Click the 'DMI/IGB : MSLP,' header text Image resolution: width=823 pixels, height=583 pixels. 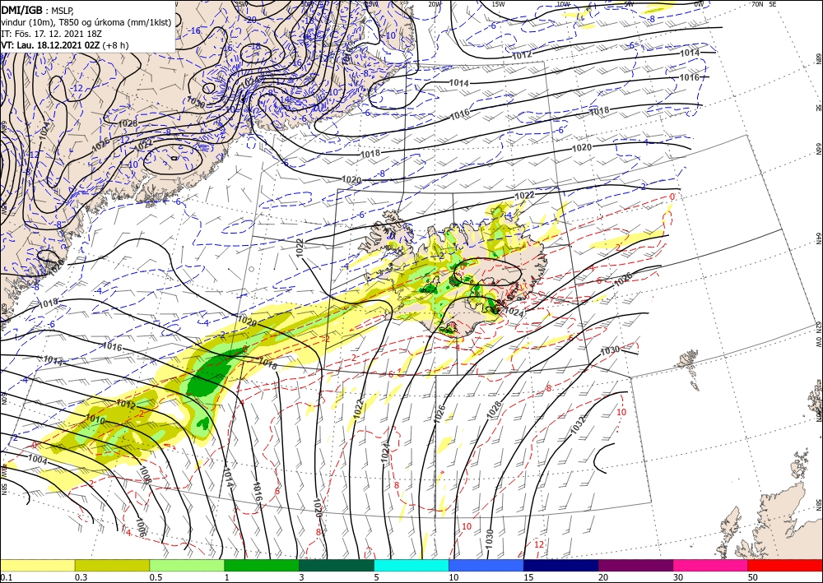pyautogui.click(x=37, y=9)
